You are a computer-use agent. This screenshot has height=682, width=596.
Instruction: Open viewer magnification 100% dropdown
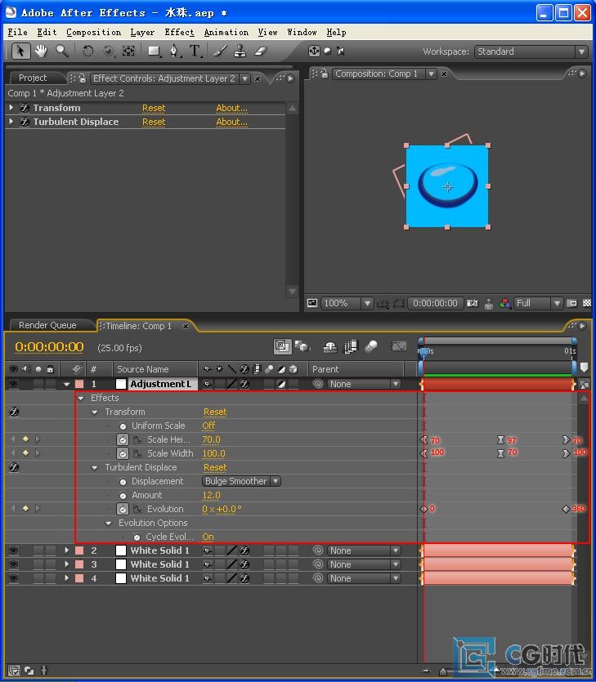347,303
